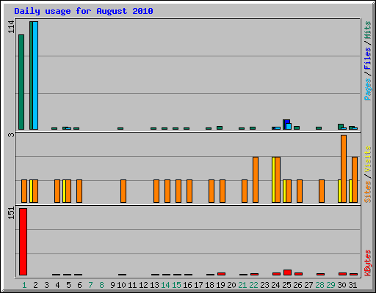
Task: Click green day label '7' on the x-axis
Action: [x=90, y=285]
